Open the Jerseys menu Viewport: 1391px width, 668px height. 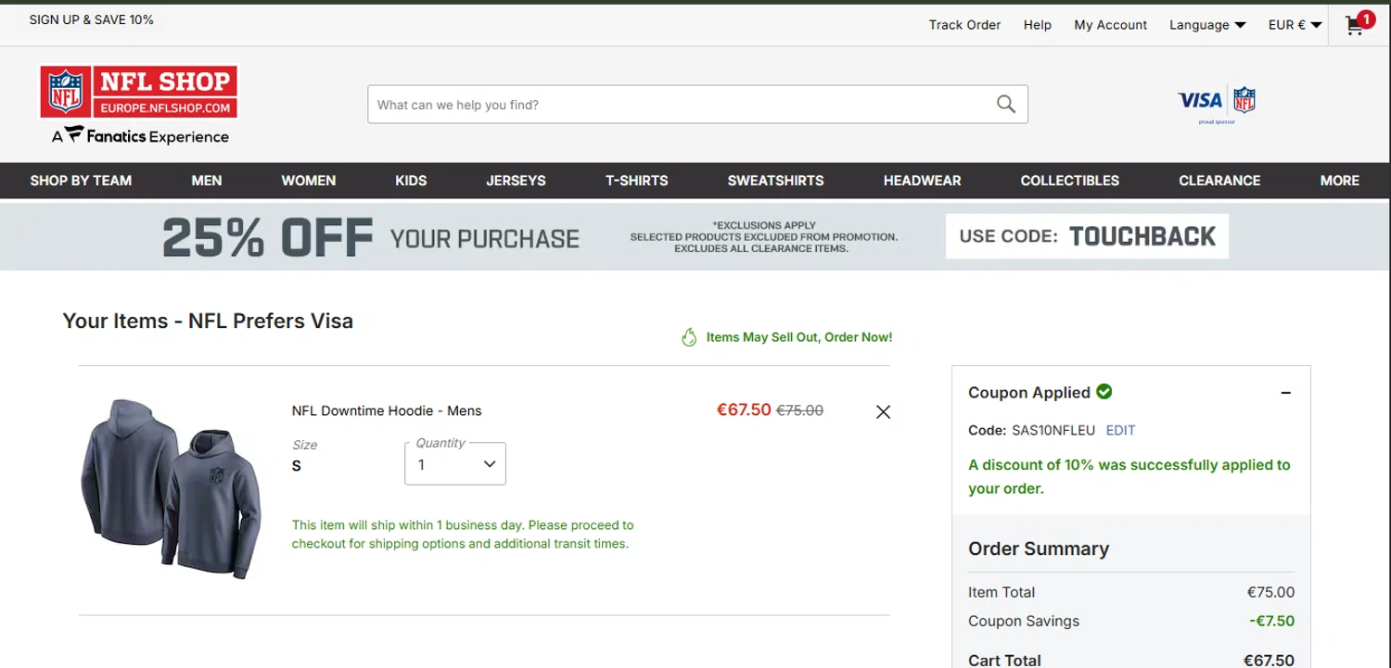516,181
